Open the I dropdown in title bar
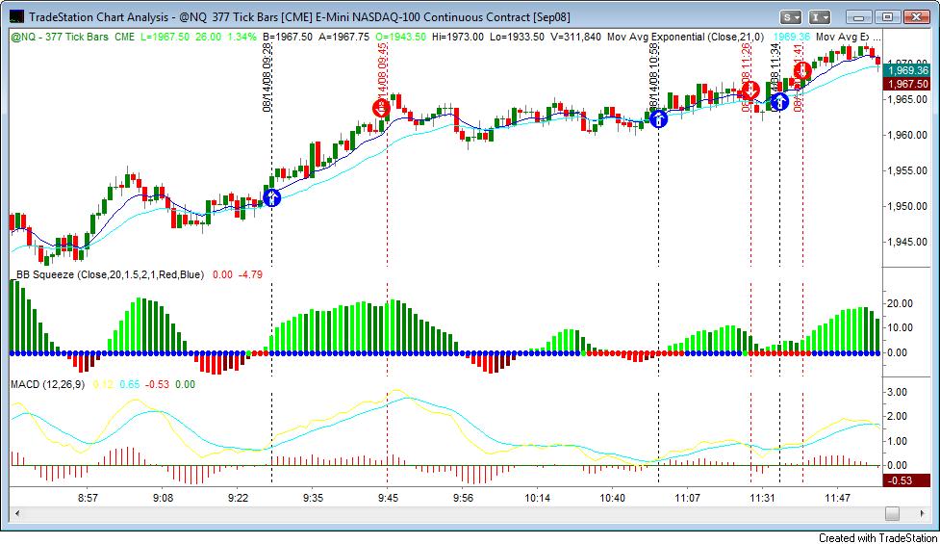Viewport: 940px width, 544px height. tap(820, 16)
